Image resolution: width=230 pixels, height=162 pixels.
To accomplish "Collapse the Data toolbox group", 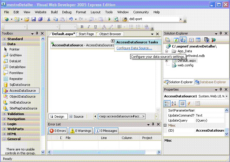I will click(4, 44).
